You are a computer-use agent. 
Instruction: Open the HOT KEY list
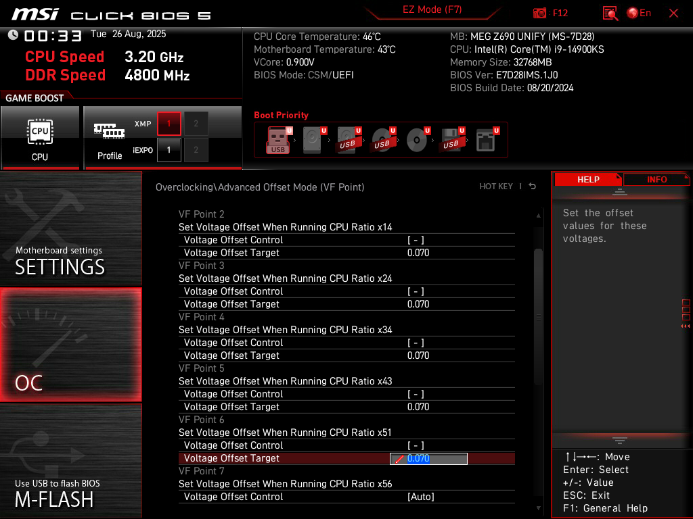[496, 187]
